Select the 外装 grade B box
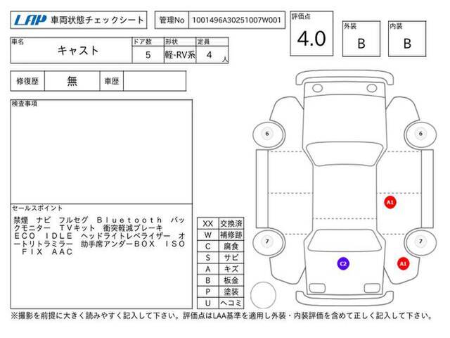Image resolution: width=450 pixels, height=338 pixels. (361, 42)
